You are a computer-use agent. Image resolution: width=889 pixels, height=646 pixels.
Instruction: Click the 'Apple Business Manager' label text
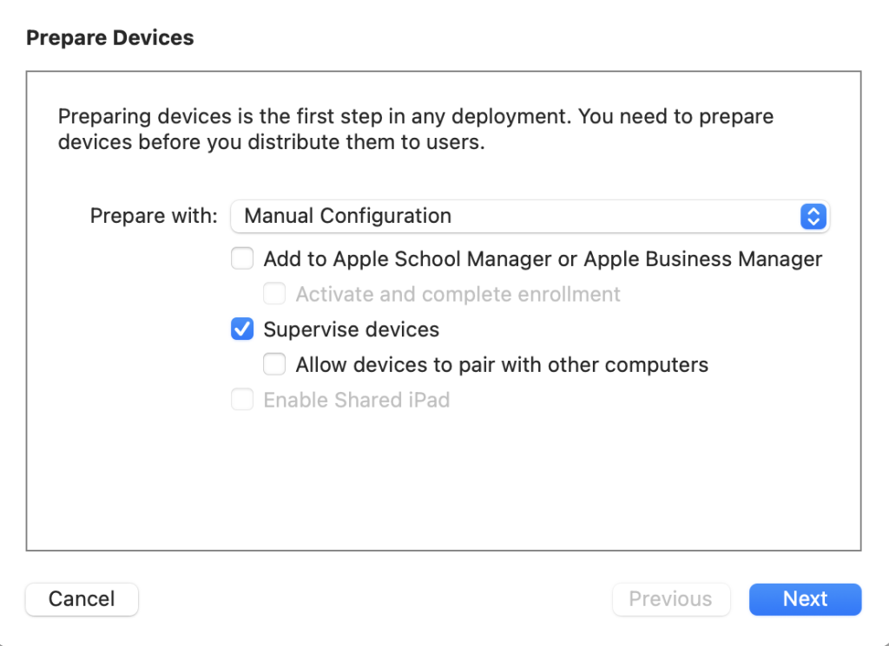click(x=703, y=259)
